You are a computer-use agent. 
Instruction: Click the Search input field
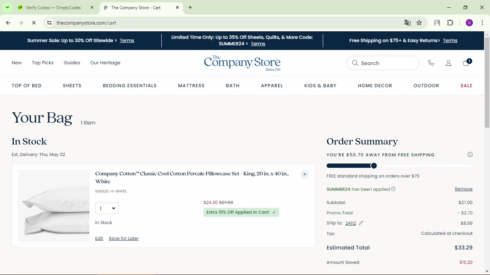(383, 63)
